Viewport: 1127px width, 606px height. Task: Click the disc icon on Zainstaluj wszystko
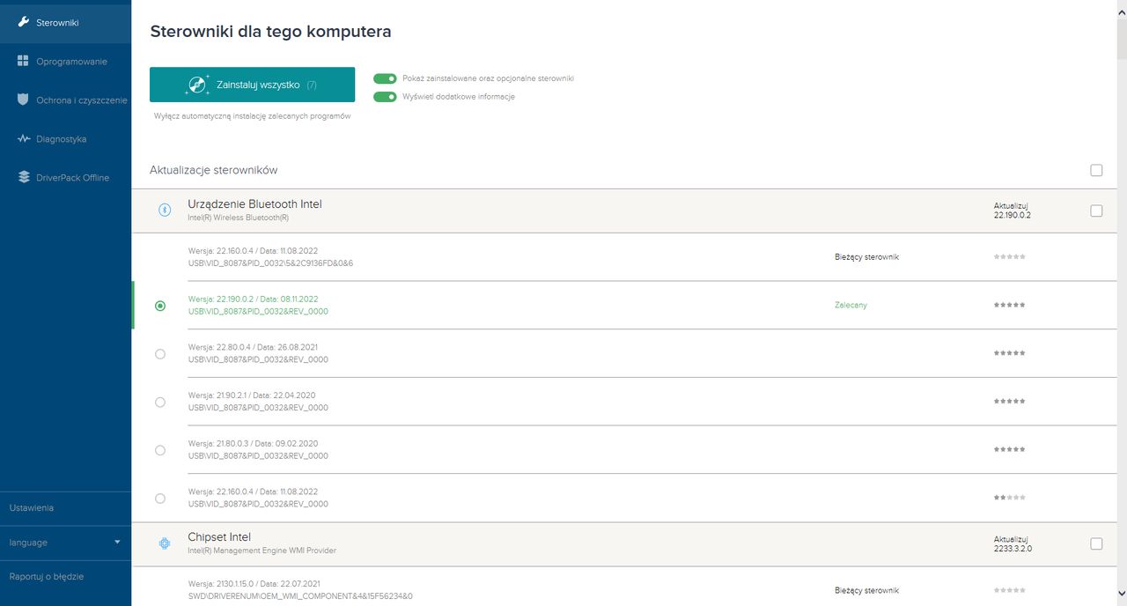click(196, 85)
